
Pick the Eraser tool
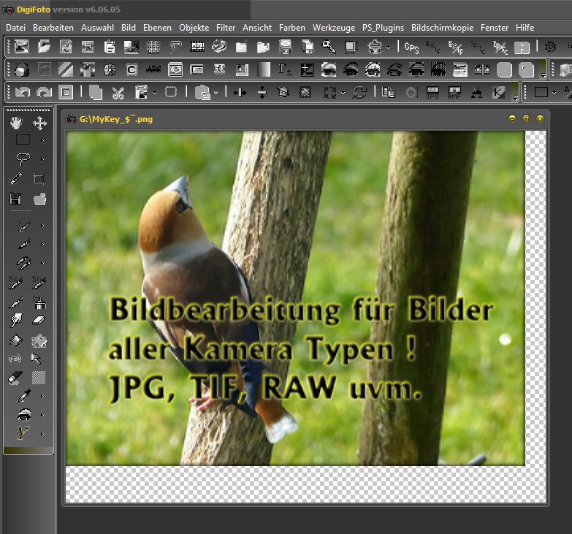[39, 321]
